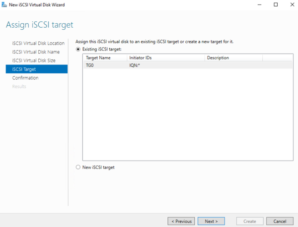Select the TG0 target row
The image size is (298, 227).
(188, 65)
